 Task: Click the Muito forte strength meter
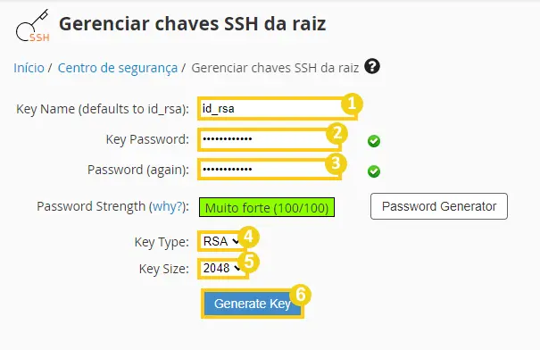point(267,207)
